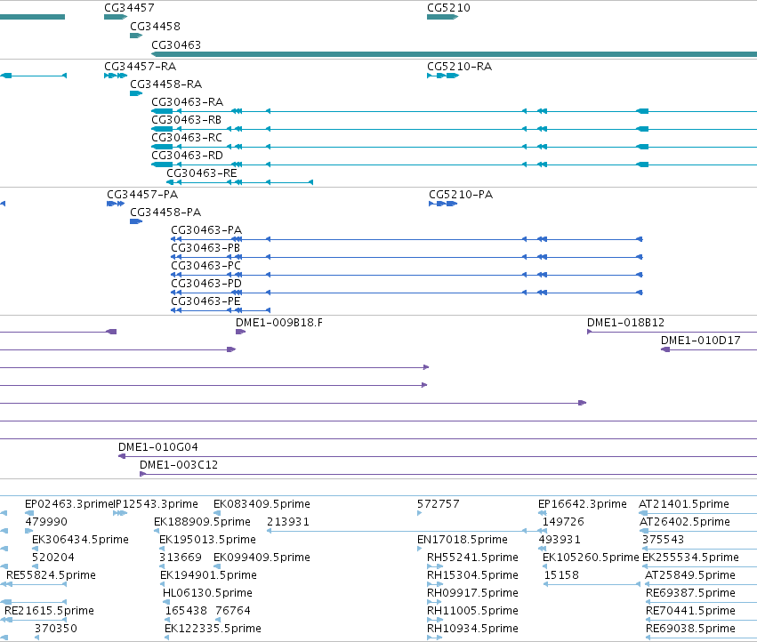The height and width of the screenshot is (642, 757).
Task: Select EST RE55824.5prime
Action: pyautogui.click(x=52, y=576)
